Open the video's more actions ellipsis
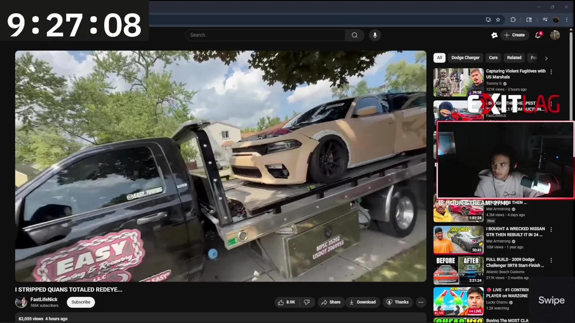575x323 pixels. [421, 302]
